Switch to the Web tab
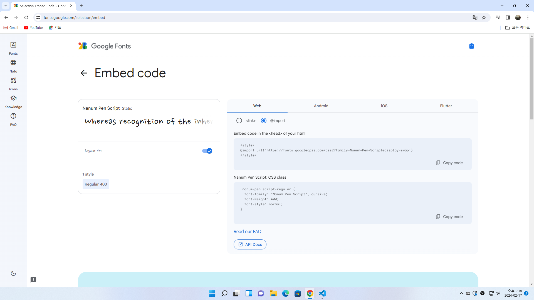This screenshot has width=534, height=300. pos(257,106)
